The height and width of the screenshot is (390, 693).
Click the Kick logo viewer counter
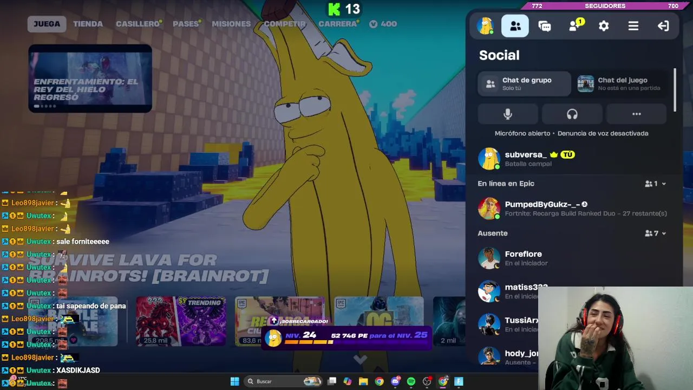pos(344,9)
